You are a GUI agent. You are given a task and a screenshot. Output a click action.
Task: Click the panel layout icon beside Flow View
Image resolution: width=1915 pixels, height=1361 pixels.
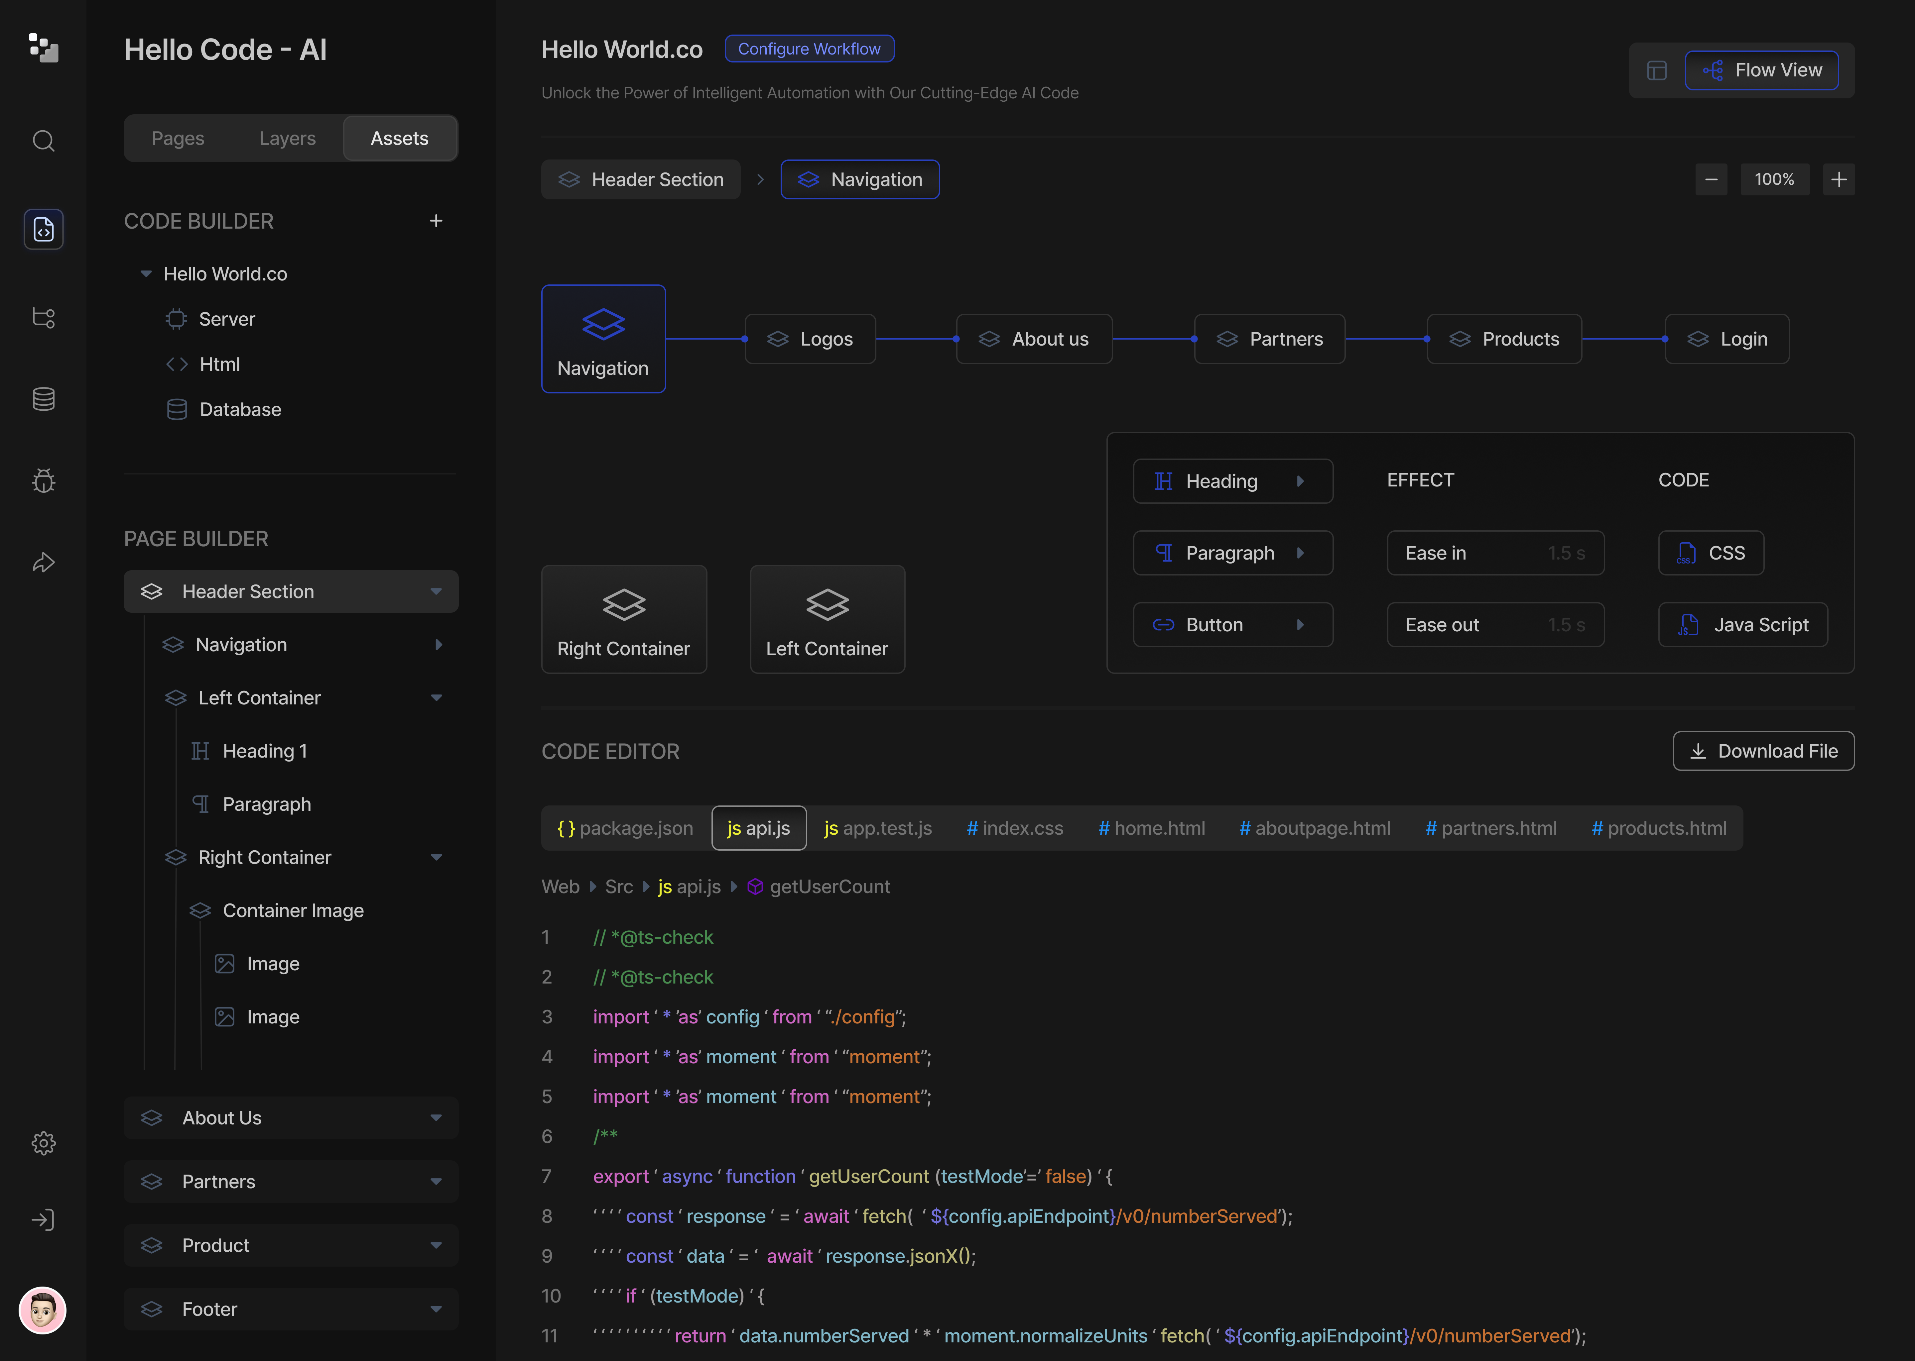[1656, 70]
